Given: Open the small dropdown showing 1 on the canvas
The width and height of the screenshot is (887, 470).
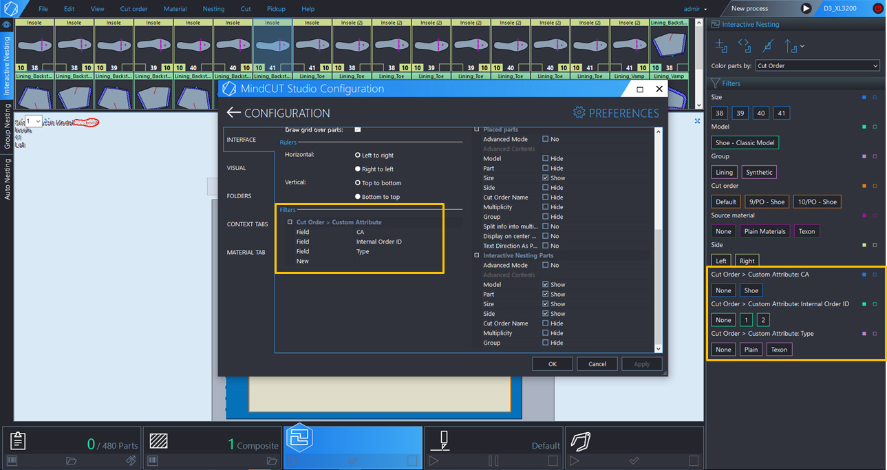Looking at the screenshot, I should click(34, 121).
